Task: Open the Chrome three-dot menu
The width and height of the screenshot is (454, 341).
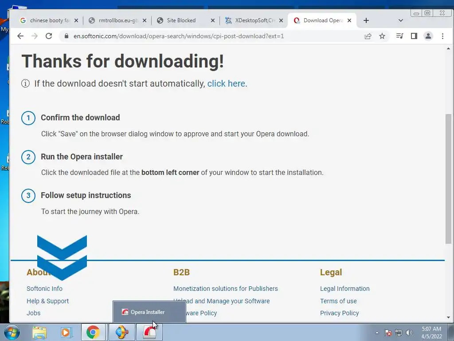Action: pyautogui.click(x=442, y=36)
